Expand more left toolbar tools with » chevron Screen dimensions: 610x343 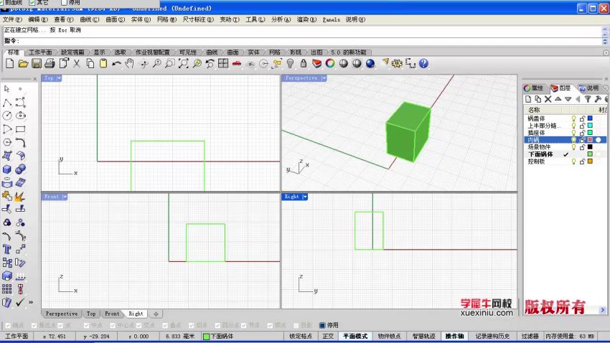coord(31,302)
